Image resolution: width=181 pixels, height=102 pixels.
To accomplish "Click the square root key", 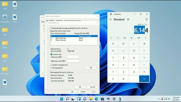I will tap(134, 51).
